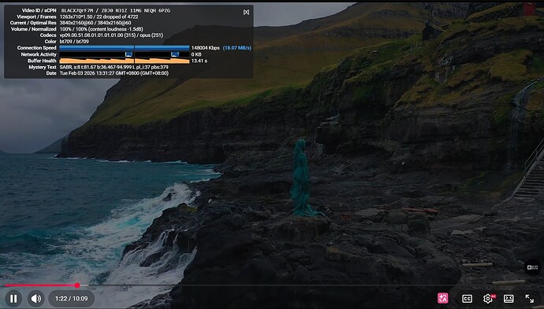Click the blue 18.07 MB/s speed text
Viewport: 544px width, 309px height.
(x=237, y=48)
